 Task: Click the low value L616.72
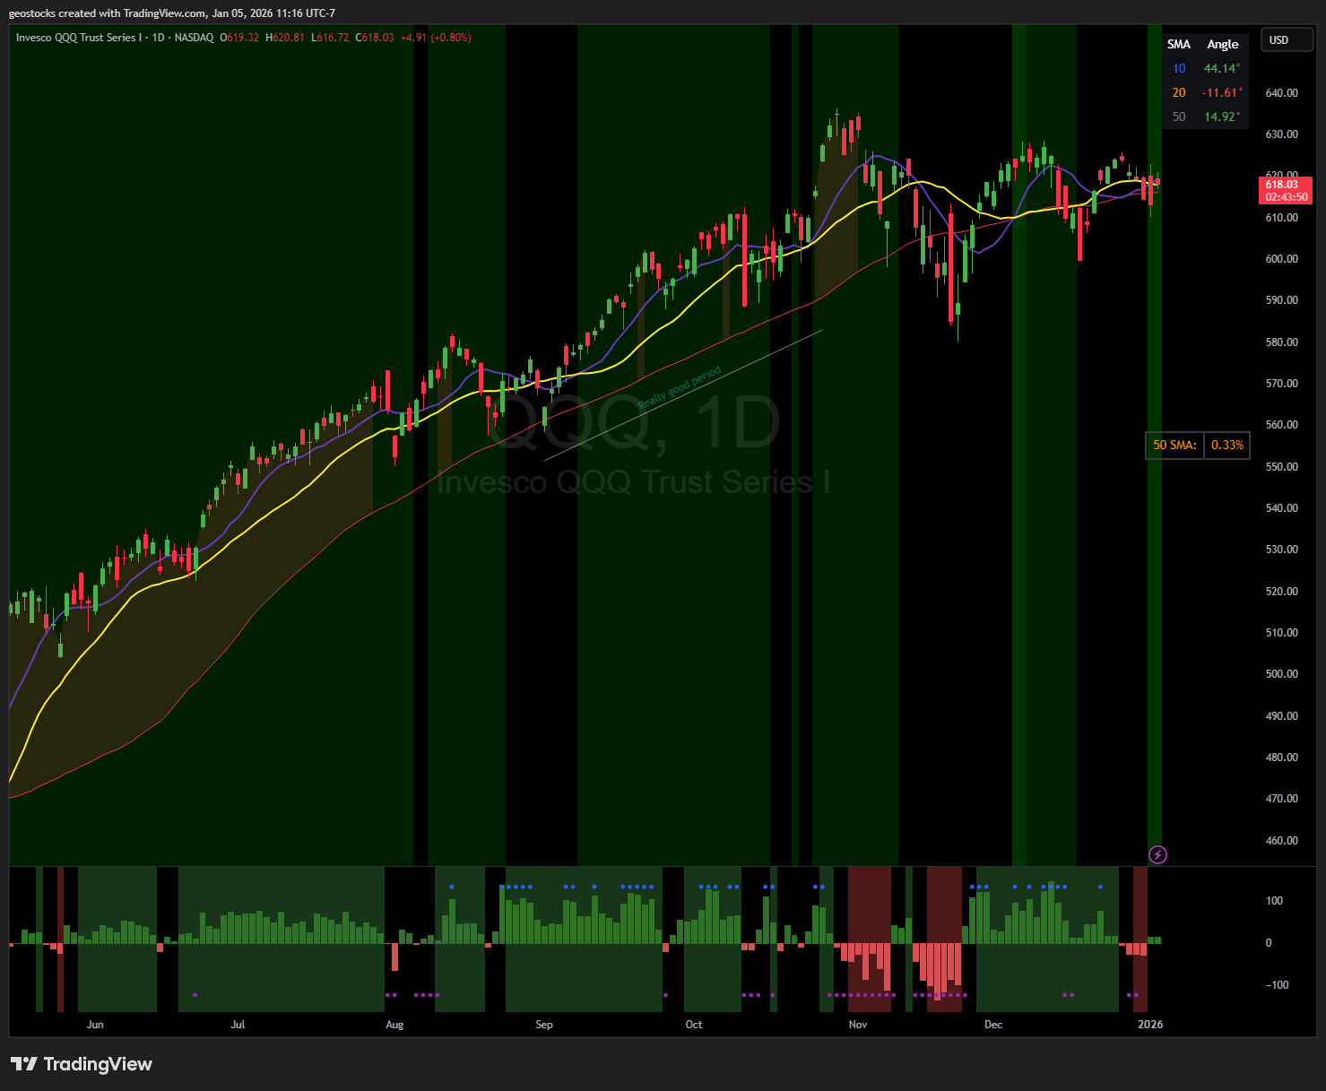click(x=330, y=38)
